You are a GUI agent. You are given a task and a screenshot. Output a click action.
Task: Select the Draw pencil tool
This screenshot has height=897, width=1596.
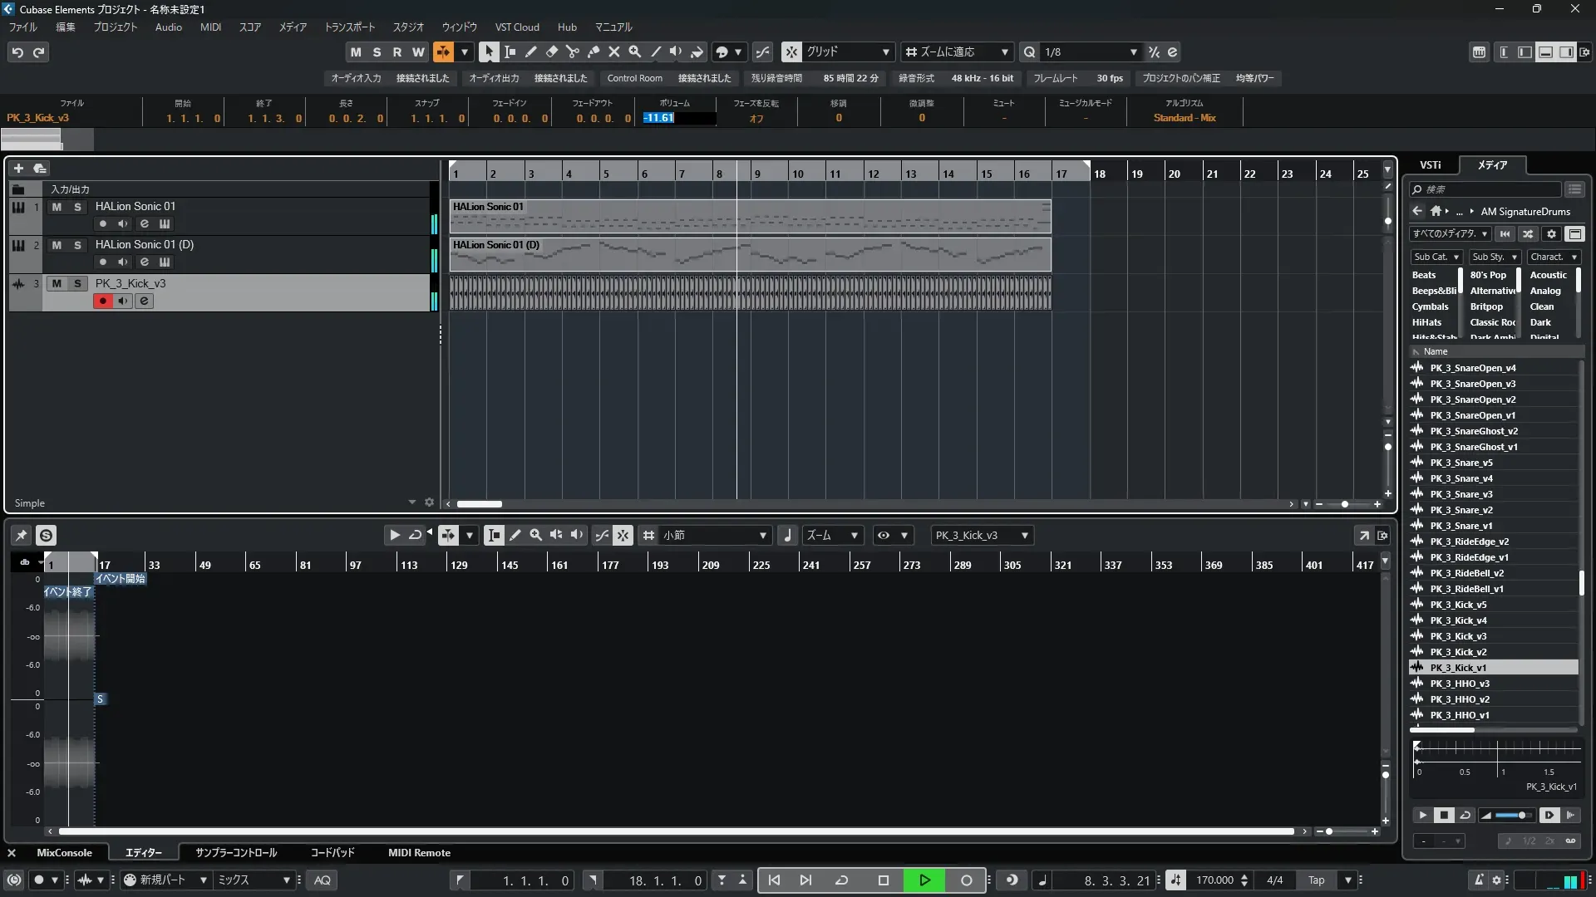531,51
